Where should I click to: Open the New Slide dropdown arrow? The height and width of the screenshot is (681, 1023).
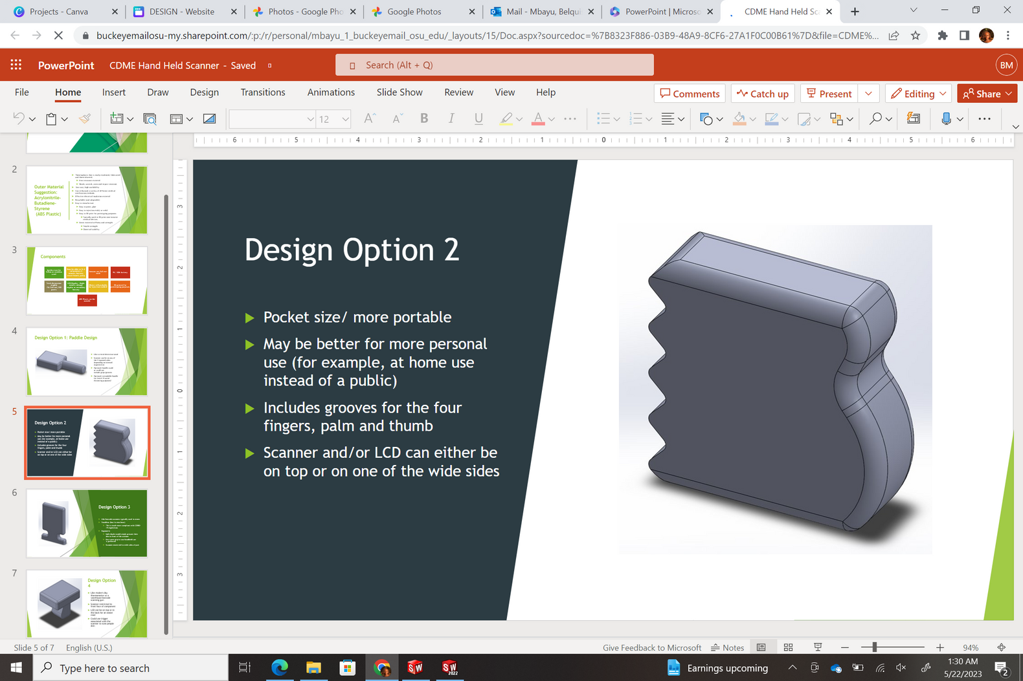point(130,119)
